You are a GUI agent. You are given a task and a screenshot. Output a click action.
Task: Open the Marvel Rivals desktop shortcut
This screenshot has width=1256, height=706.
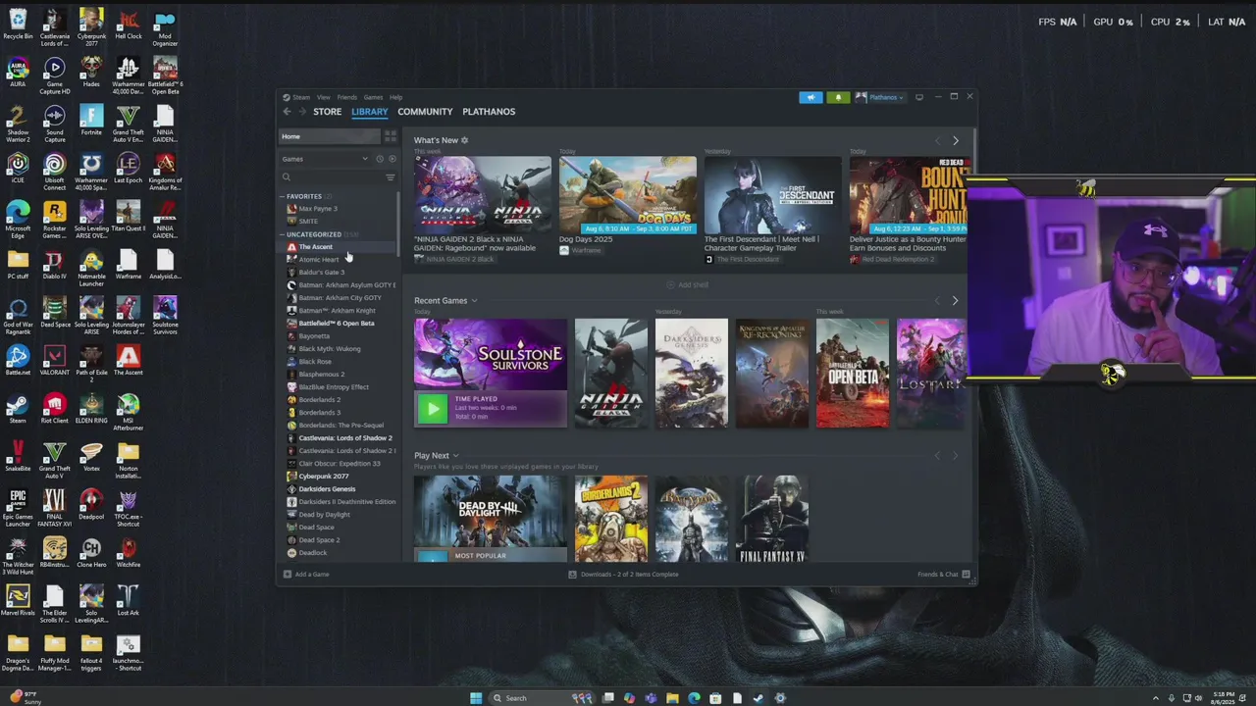pos(18,602)
